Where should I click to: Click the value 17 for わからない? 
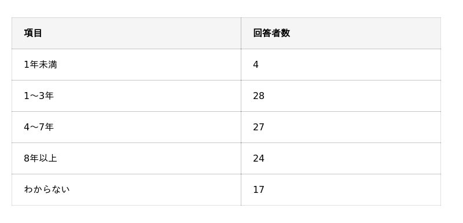(258, 189)
